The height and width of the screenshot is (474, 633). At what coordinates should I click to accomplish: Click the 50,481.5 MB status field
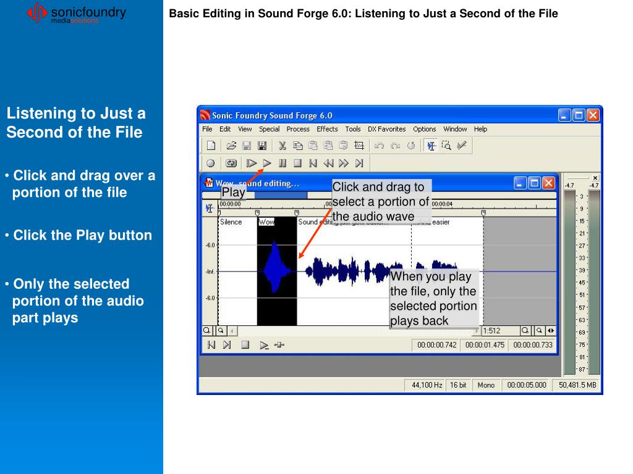pyautogui.click(x=577, y=385)
